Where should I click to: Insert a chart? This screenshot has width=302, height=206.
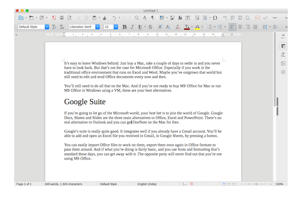tap(180, 18)
